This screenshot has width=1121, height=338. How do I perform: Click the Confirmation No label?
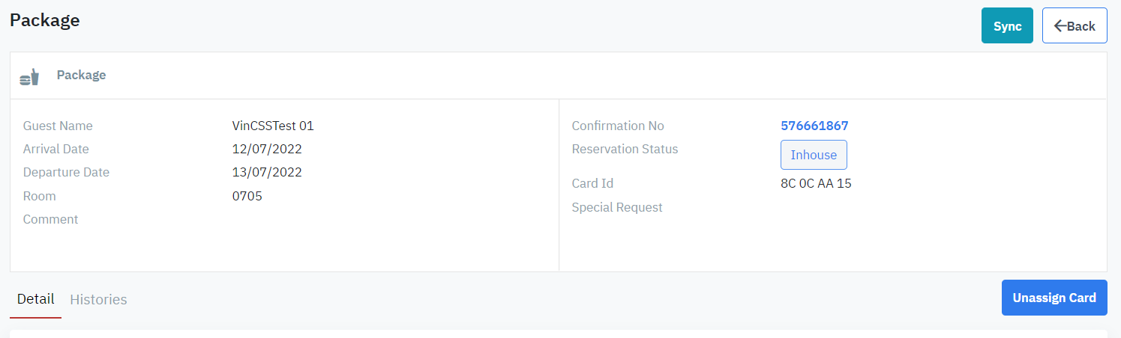618,126
